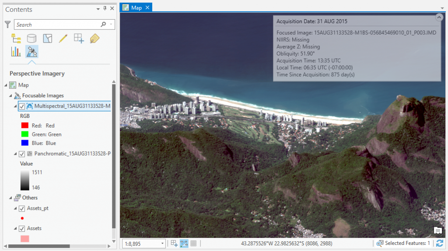Toggle Assets_pt layer visibility checkbox
This screenshot has height=251, width=448.
[22, 209]
